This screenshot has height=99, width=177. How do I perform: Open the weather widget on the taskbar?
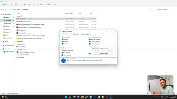[x=5, y=97]
